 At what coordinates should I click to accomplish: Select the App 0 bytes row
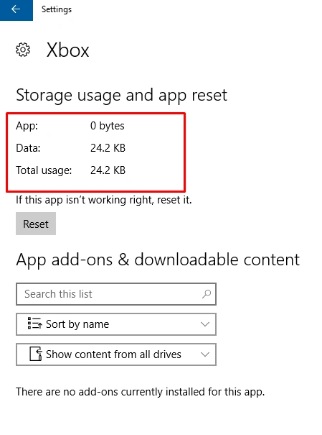[x=70, y=126]
